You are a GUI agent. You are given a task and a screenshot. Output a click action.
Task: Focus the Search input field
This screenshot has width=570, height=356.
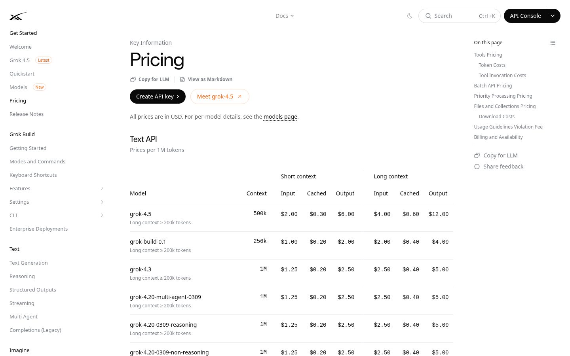tap(460, 16)
